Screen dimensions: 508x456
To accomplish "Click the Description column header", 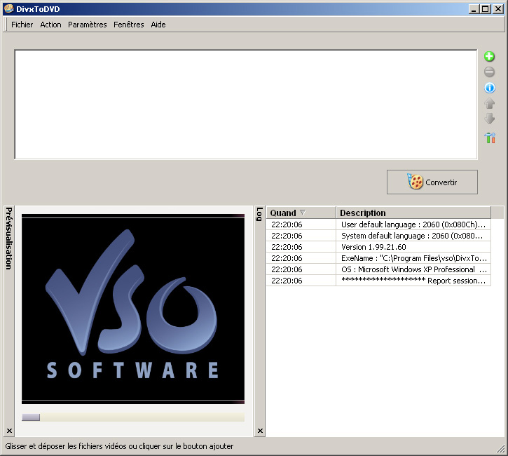I will coord(413,213).
